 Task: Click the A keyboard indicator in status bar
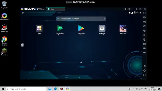click(23, 13)
